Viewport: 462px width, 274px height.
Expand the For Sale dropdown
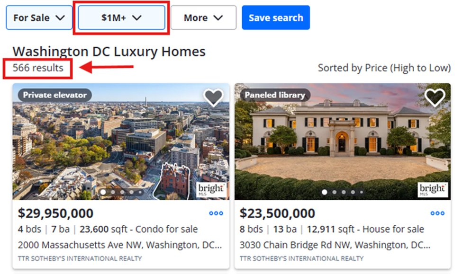pos(39,18)
